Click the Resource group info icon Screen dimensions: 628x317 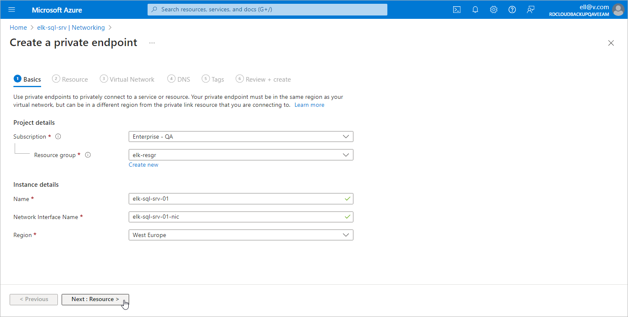click(88, 155)
